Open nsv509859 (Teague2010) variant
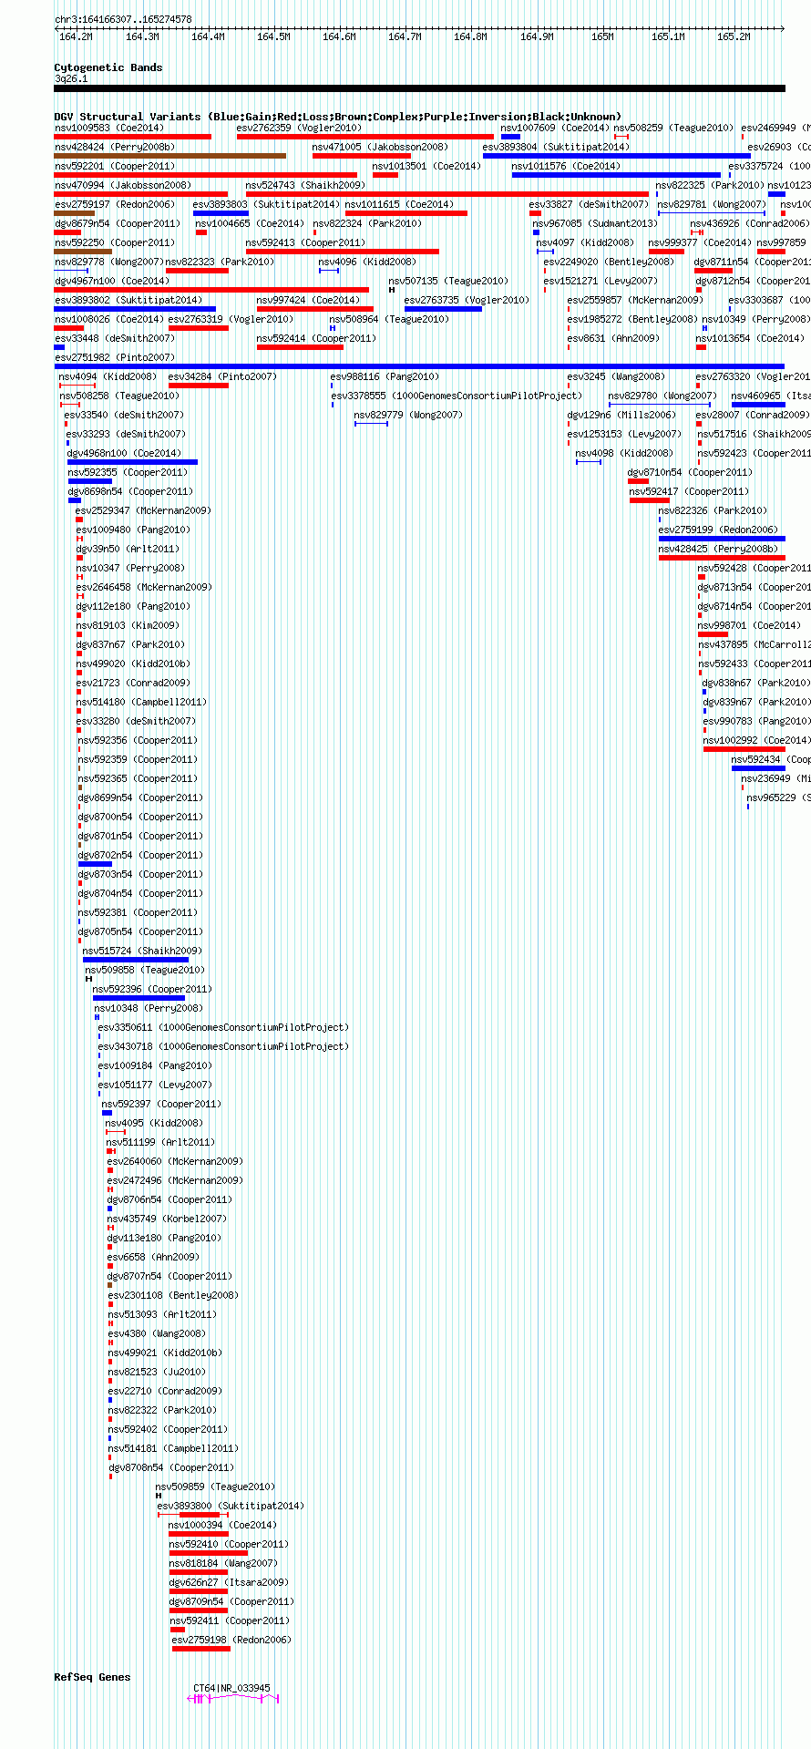Screen dimensions: 811x1749 [x=215, y=1487]
